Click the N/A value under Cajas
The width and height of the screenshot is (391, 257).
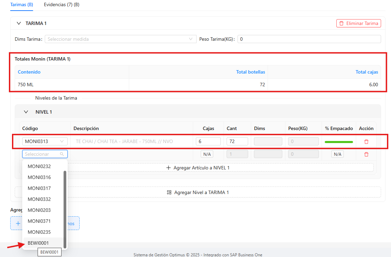tap(207, 154)
